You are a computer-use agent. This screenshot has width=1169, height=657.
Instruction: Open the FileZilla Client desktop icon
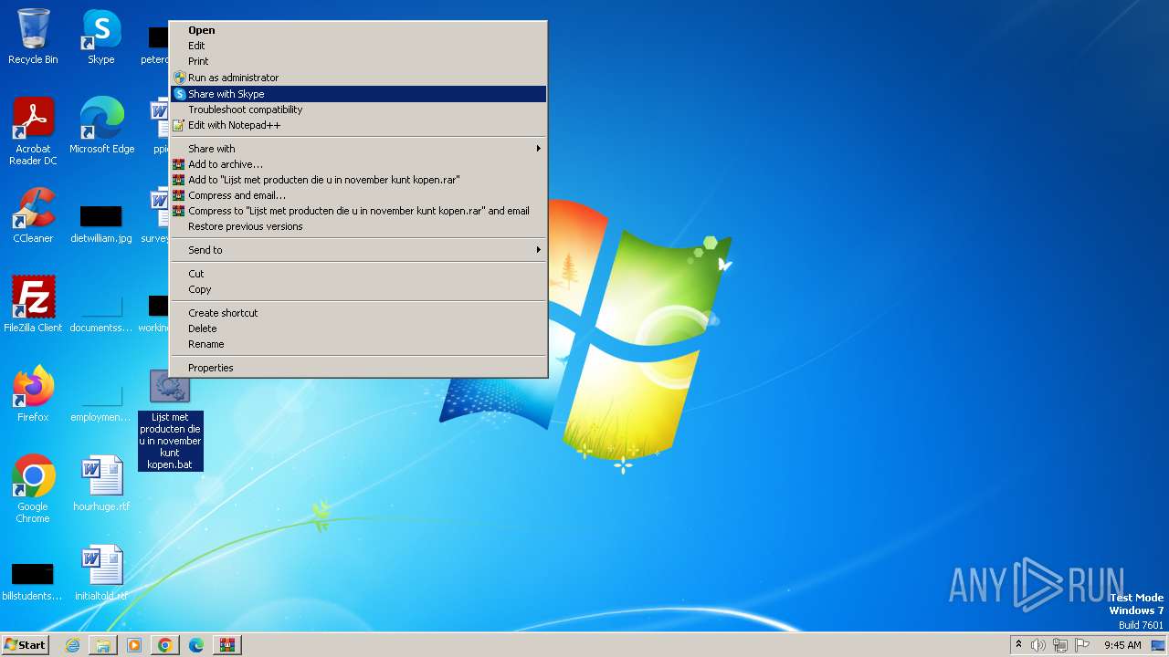33,304
